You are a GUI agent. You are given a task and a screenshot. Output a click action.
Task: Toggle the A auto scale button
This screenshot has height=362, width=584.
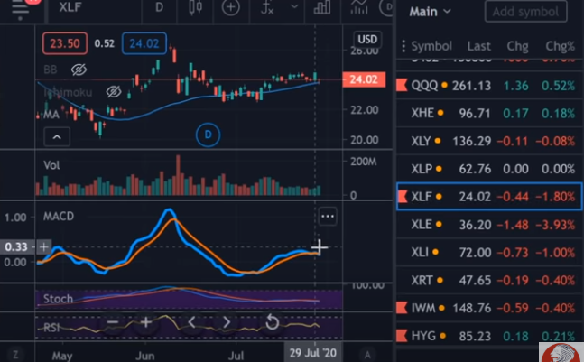point(367,355)
